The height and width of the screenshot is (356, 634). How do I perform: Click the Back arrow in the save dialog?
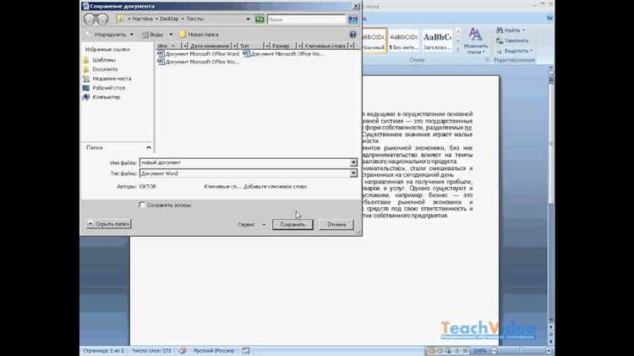point(90,19)
